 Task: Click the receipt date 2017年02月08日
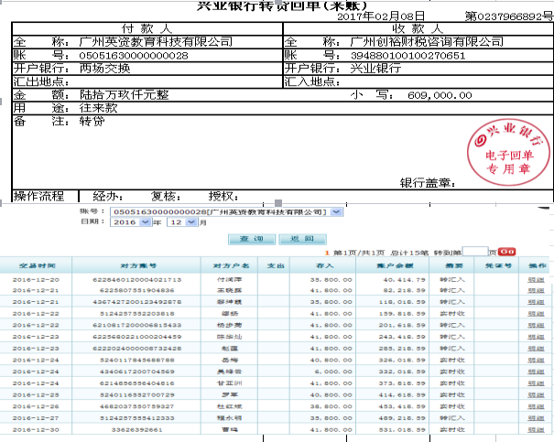(381, 16)
